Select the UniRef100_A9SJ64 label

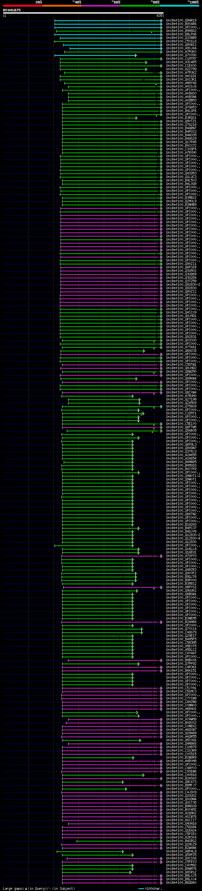(181, 48)
